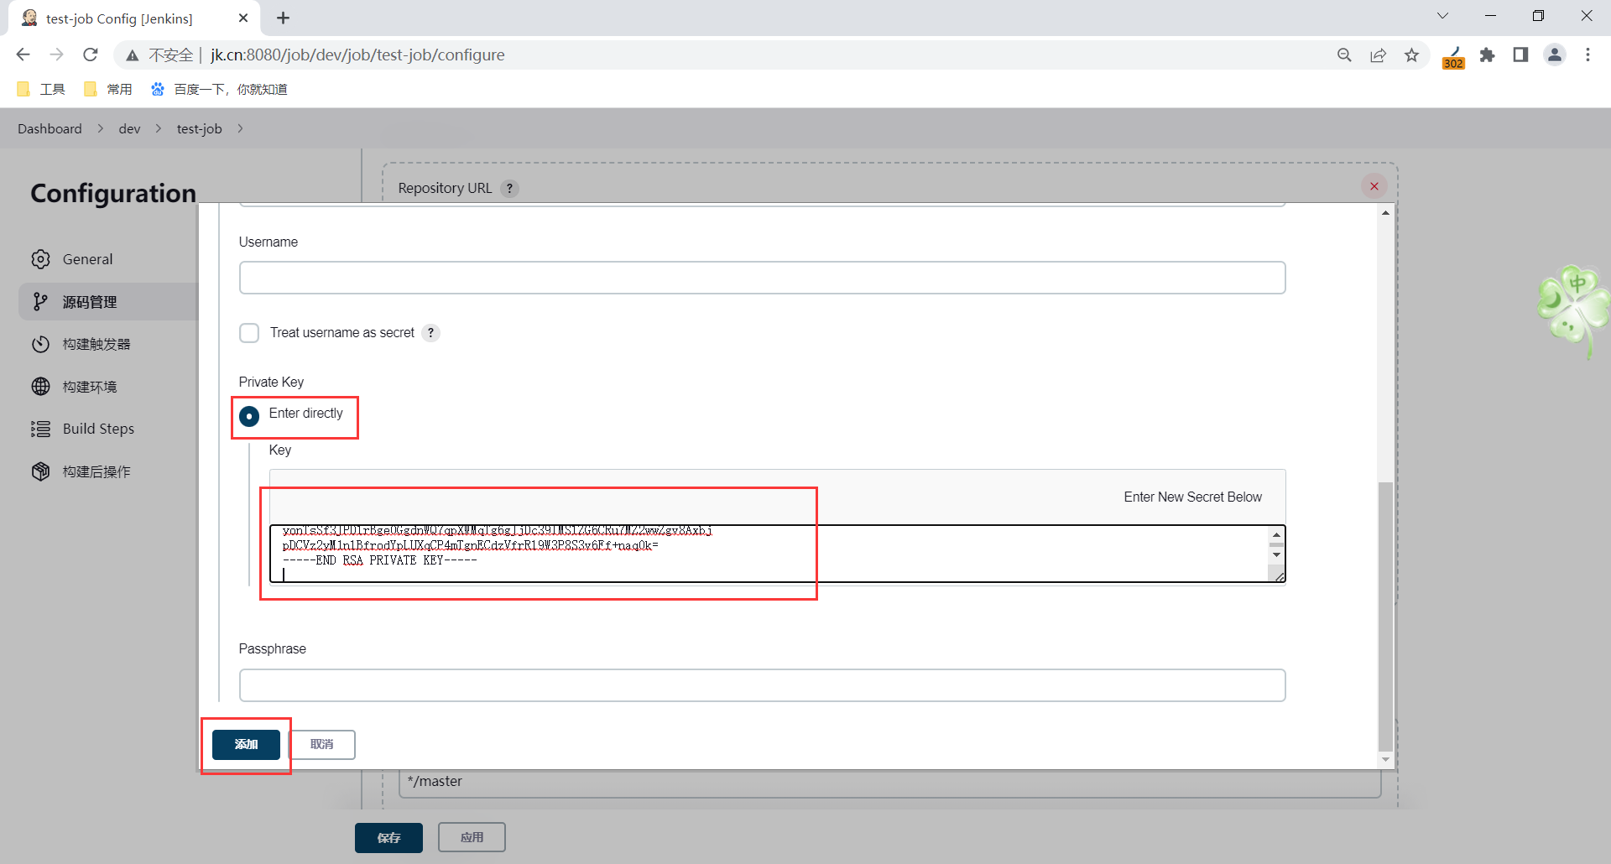This screenshot has height=864, width=1611.
Task: Close the test-job Config tab
Action: click(x=243, y=18)
